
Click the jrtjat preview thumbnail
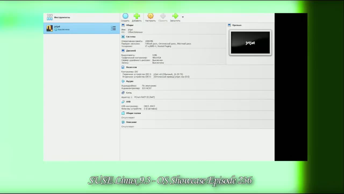(250, 43)
